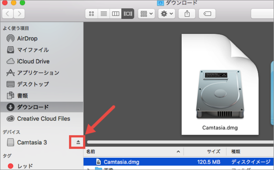274x170 pixels.
Task: Click the ダウンロード arrow icon
Action: point(11,107)
